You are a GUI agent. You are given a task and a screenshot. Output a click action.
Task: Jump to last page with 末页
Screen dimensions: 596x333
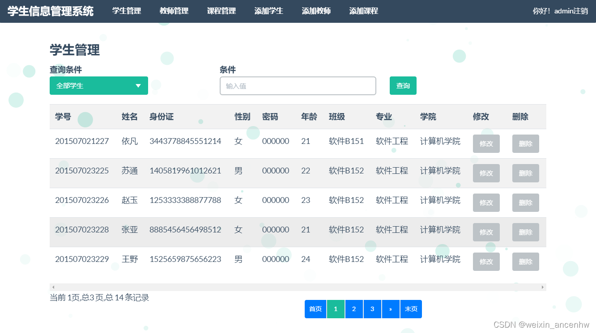[411, 309]
